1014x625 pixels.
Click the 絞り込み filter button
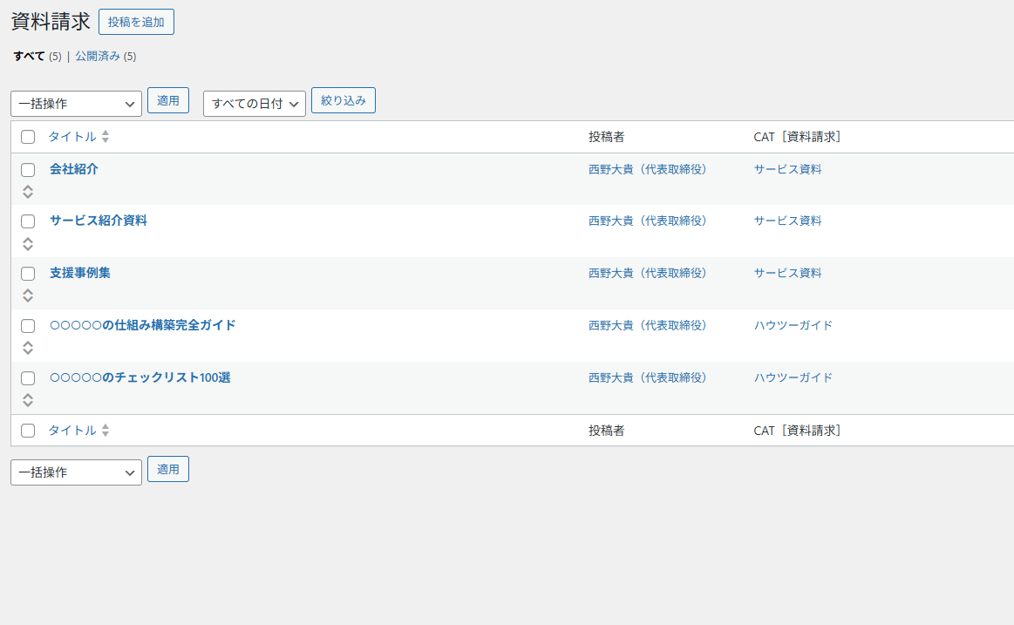[x=343, y=100]
